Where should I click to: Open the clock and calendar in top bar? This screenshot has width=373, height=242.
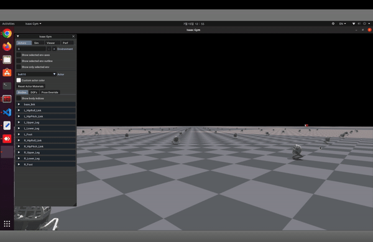point(193,24)
